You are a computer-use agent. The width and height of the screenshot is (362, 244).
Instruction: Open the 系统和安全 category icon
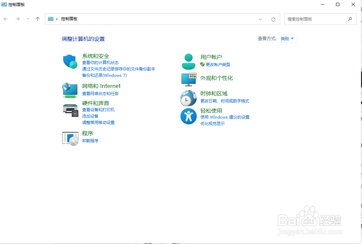coord(70,61)
